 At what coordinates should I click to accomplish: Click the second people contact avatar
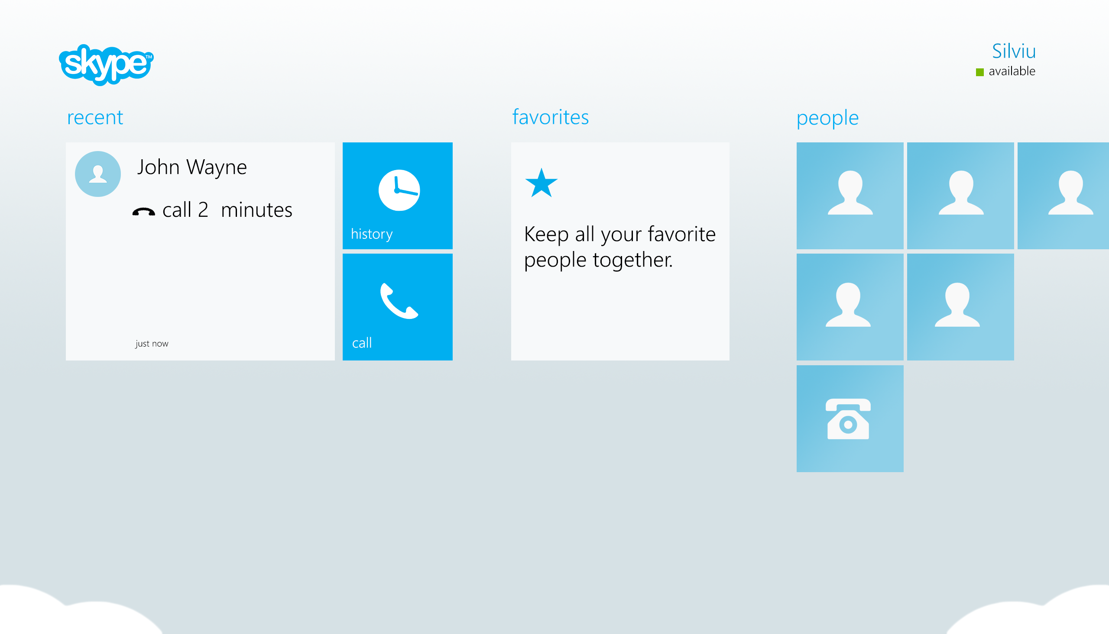coord(960,196)
